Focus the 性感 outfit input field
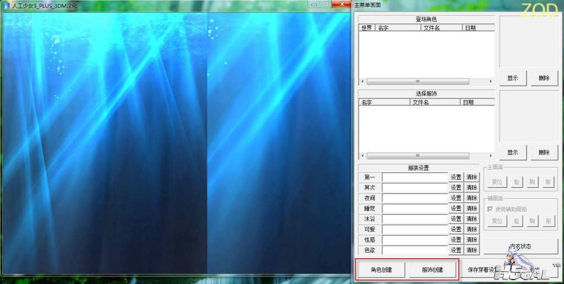Image resolution: width=564 pixels, height=284 pixels. click(x=415, y=240)
